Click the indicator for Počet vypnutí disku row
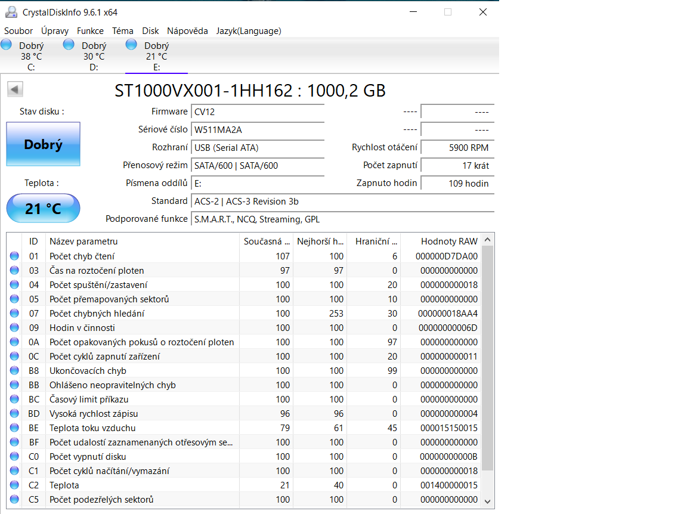 [14, 456]
